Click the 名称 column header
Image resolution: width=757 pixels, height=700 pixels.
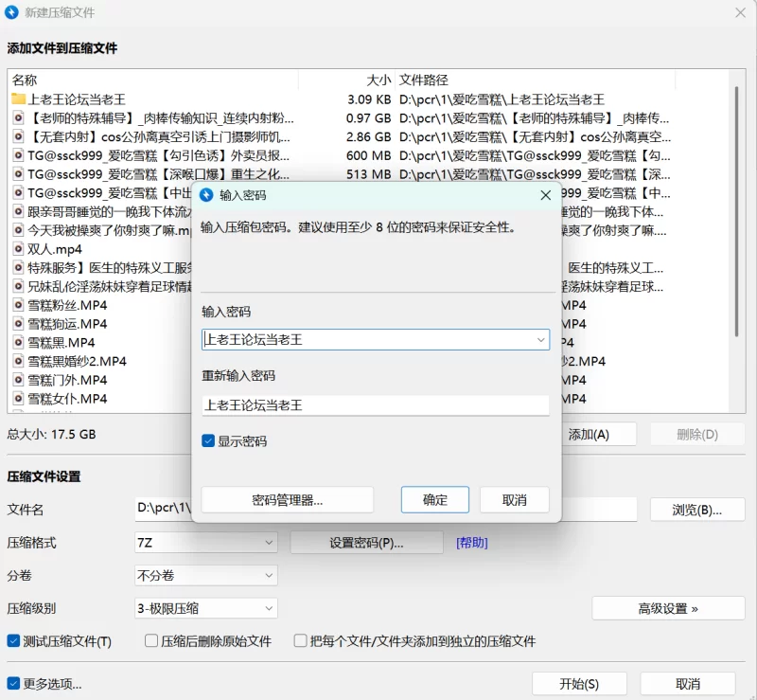[x=26, y=81]
